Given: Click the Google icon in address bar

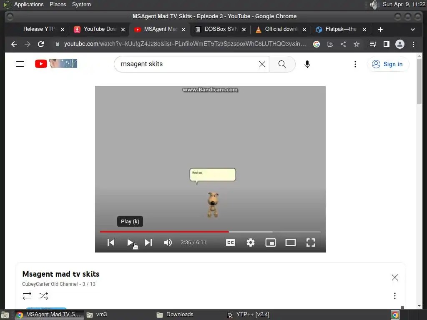Looking at the screenshot, I should click(x=316, y=44).
